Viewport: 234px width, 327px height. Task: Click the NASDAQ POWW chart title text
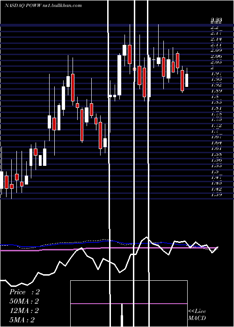pos(43,6)
